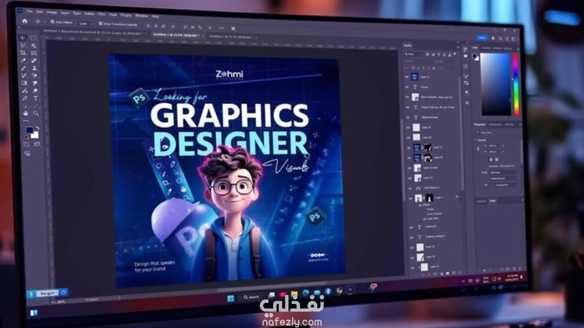Open the Filter menu

101,14
